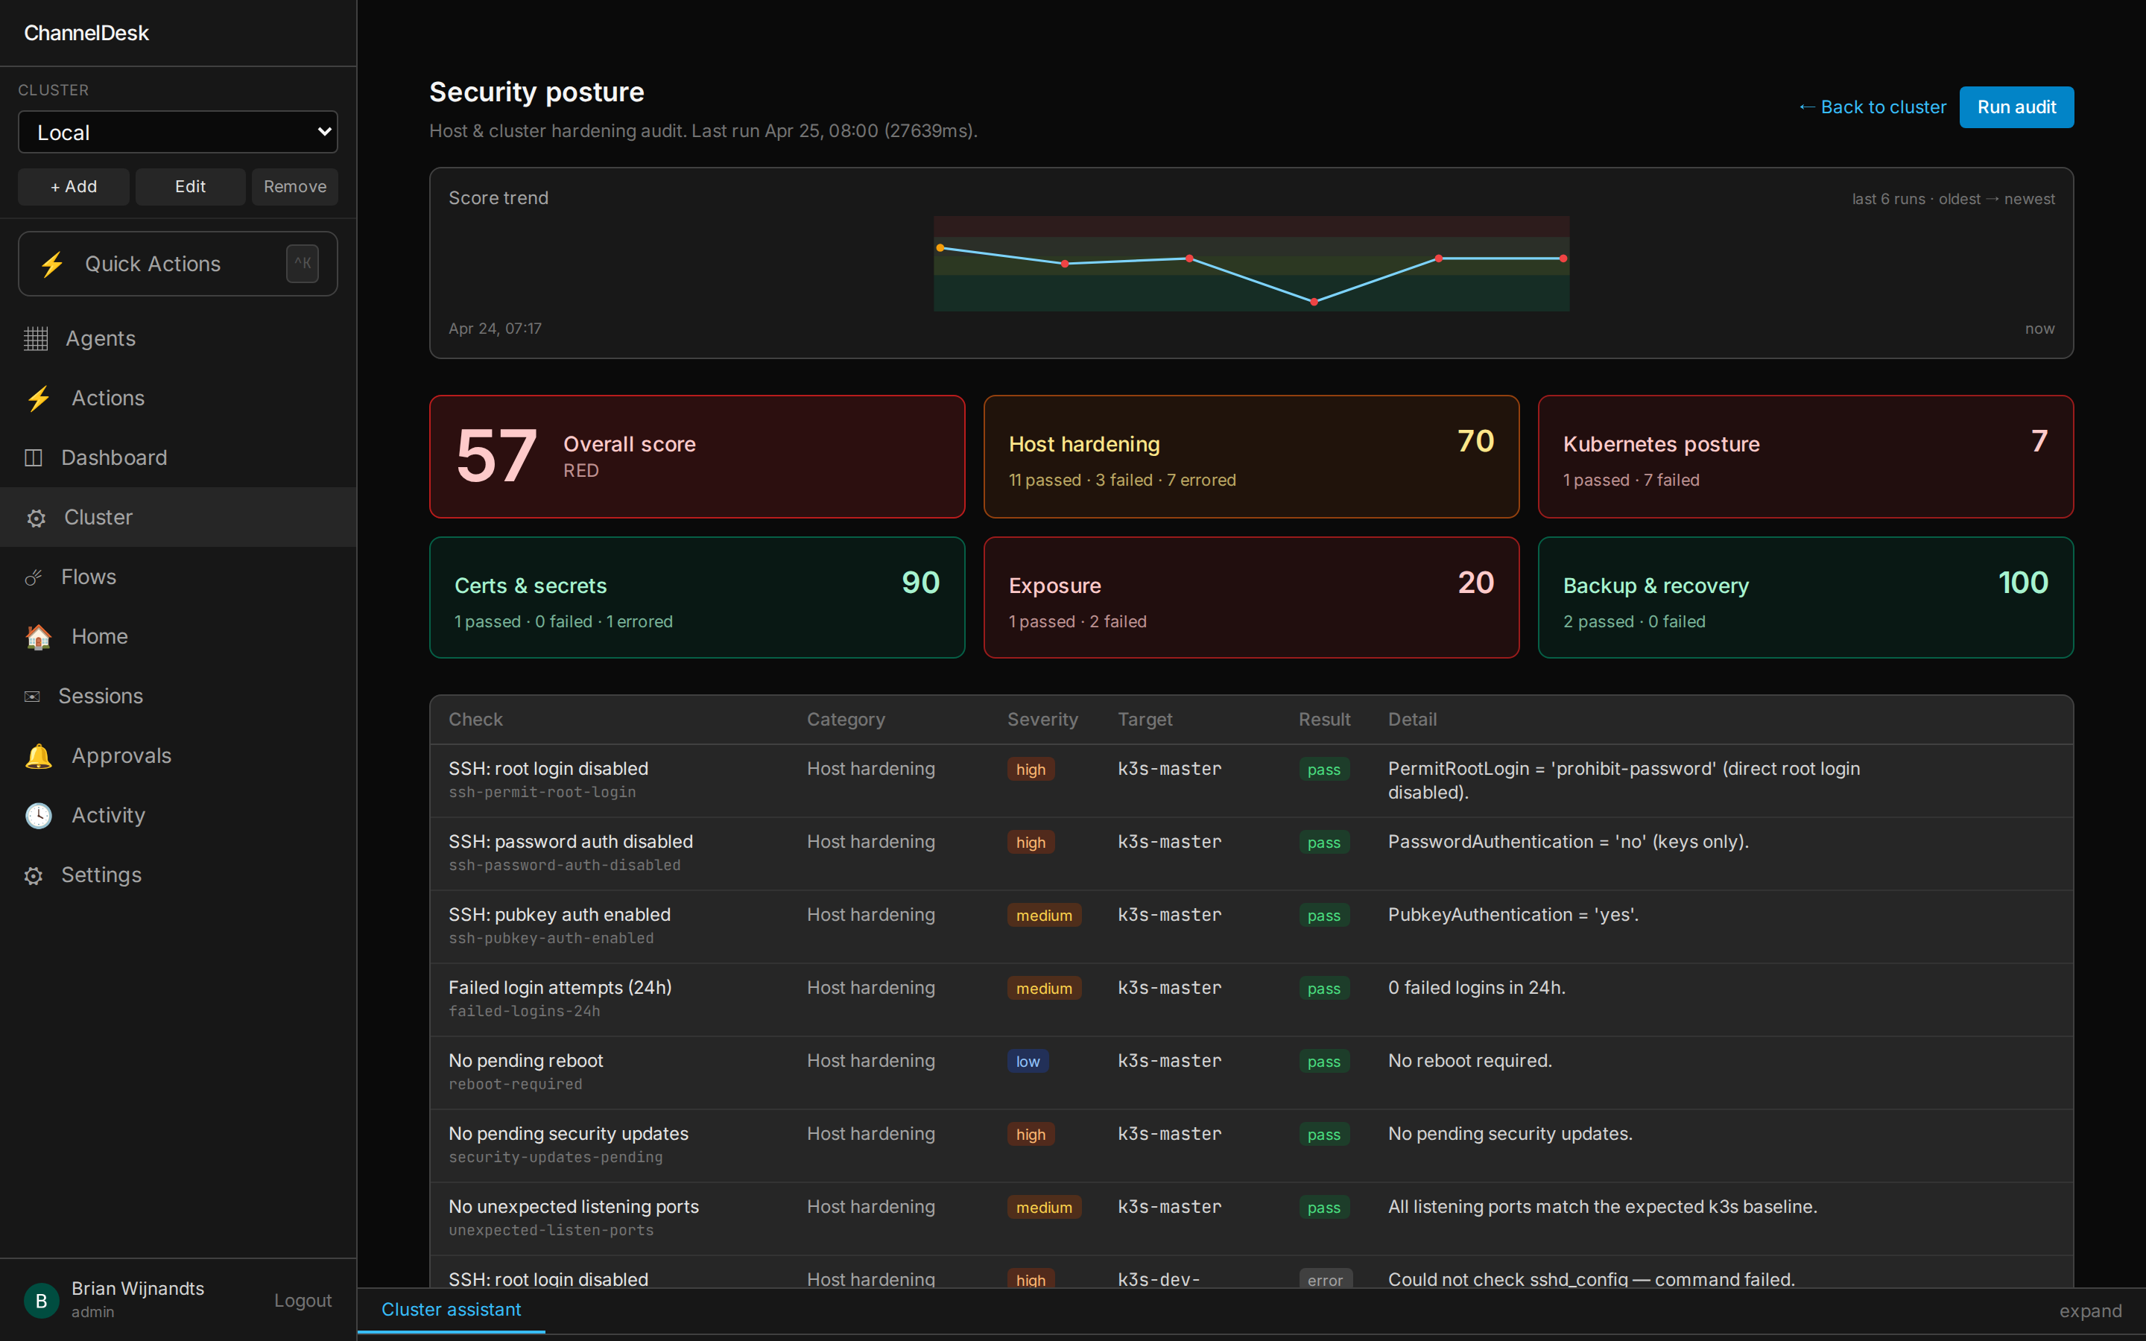
Task: Click 'ssh-permit-root-login' check id text
Action: [x=542, y=792]
